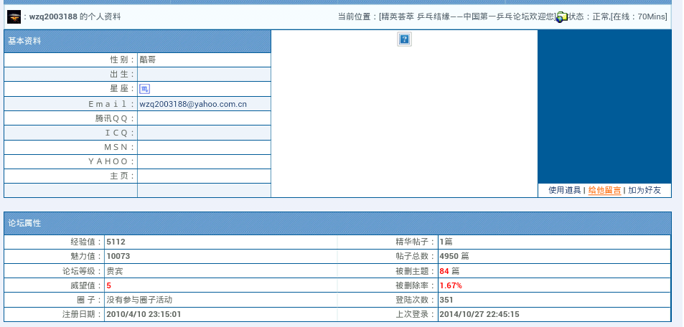Click the 登陆次数 label
684x327 pixels.
coord(416,300)
